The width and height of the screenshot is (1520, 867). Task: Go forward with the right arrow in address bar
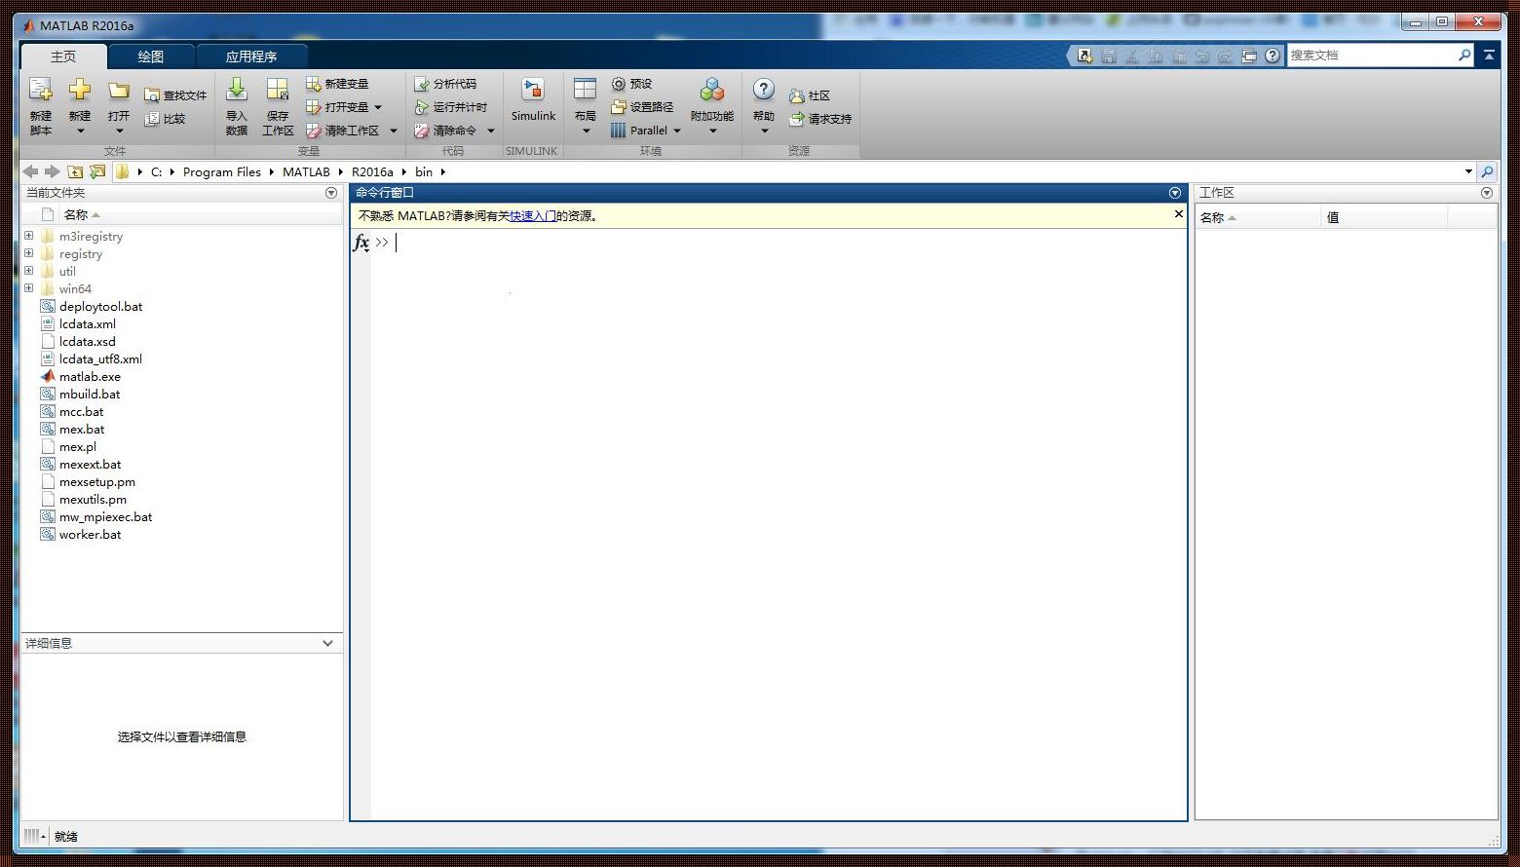point(53,171)
